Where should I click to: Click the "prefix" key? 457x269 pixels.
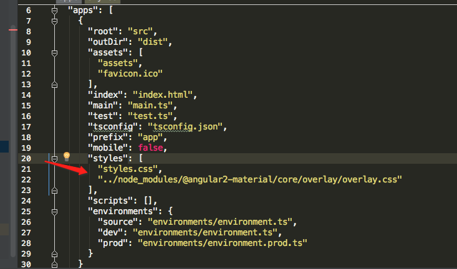click(x=108, y=137)
